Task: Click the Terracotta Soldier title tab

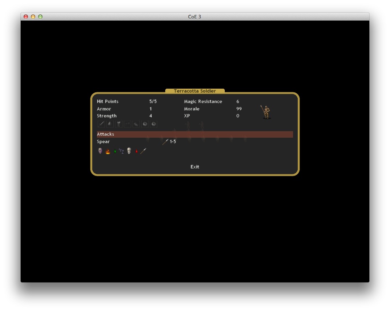Action: (195, 91)
